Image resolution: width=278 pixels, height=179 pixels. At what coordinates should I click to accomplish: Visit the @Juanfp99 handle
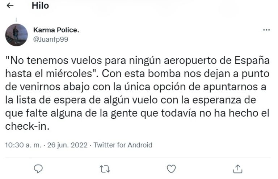50,39
